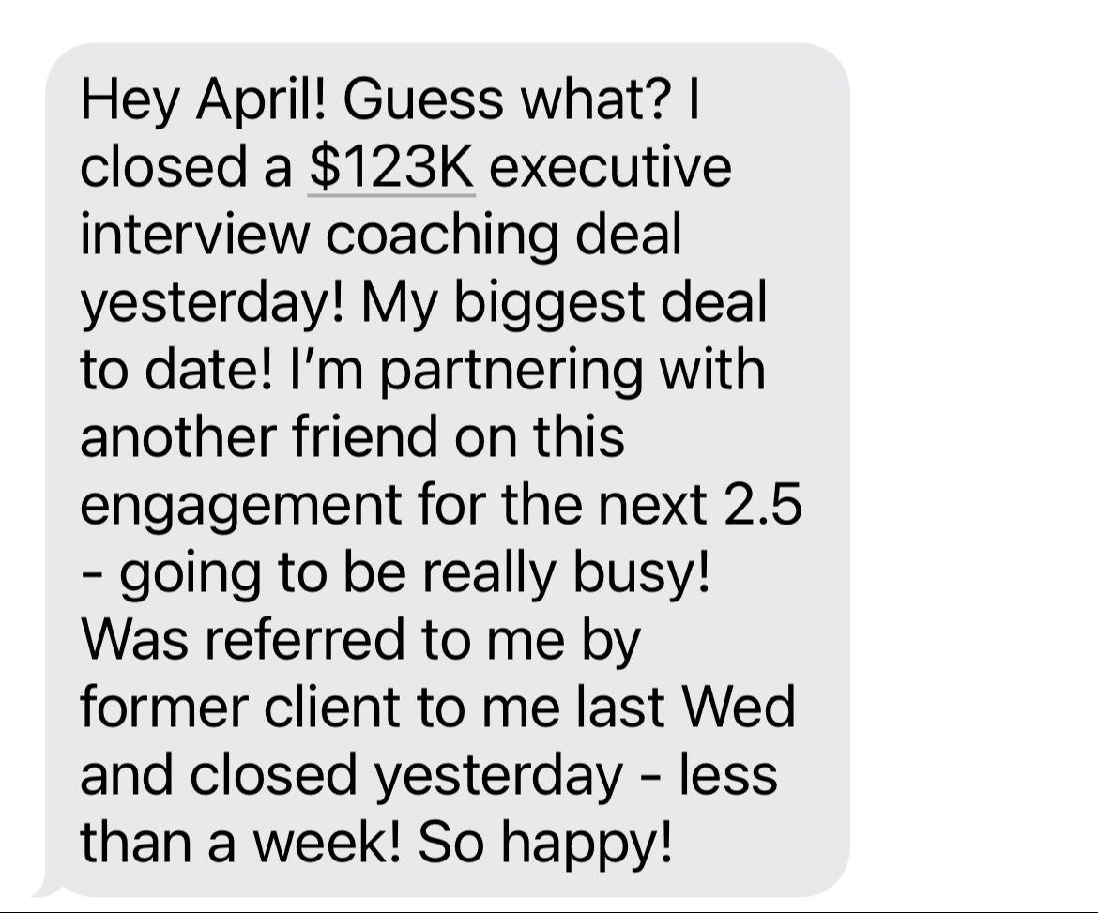The width and height of the screenshot is (1098, 913).
Task: Click 'interview coaching deal' line
Action: tap(380, 235)
